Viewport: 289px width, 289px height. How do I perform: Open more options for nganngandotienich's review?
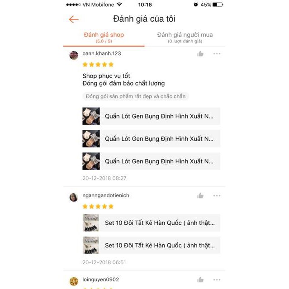pyautogui.click(x=217, y=195)
